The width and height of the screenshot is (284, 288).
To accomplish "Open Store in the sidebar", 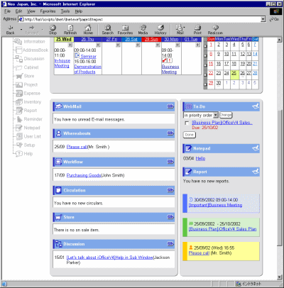I will [x=25, y=76].
